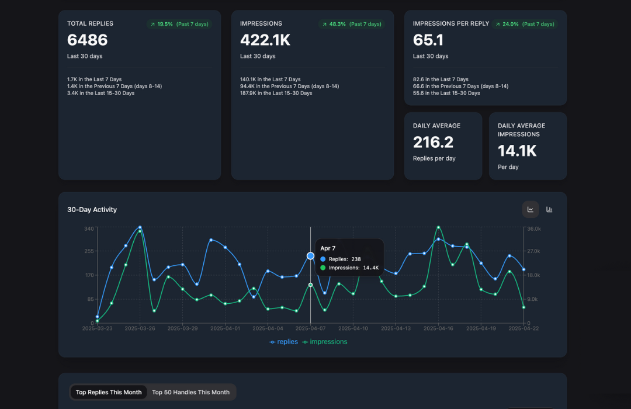Screen dimensions: 631x409
Task: Open the Daily Average Impressions card
Action: point(528,145)
